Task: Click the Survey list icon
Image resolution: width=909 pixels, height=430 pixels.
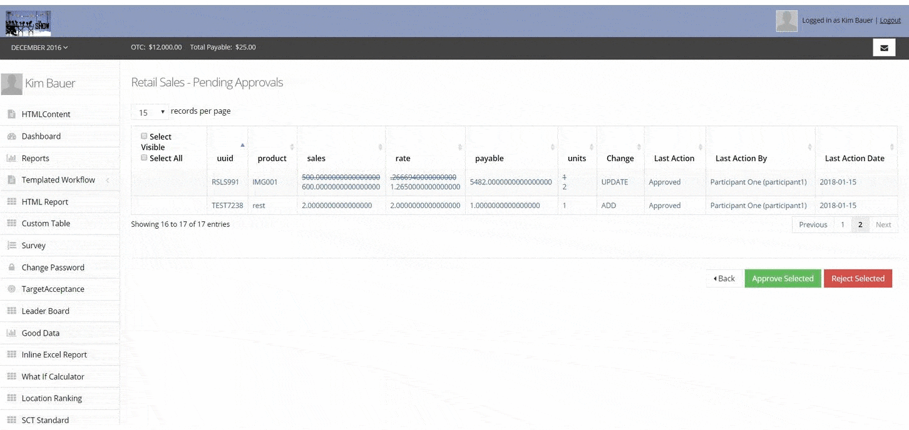Action: [x=11, y=246]
